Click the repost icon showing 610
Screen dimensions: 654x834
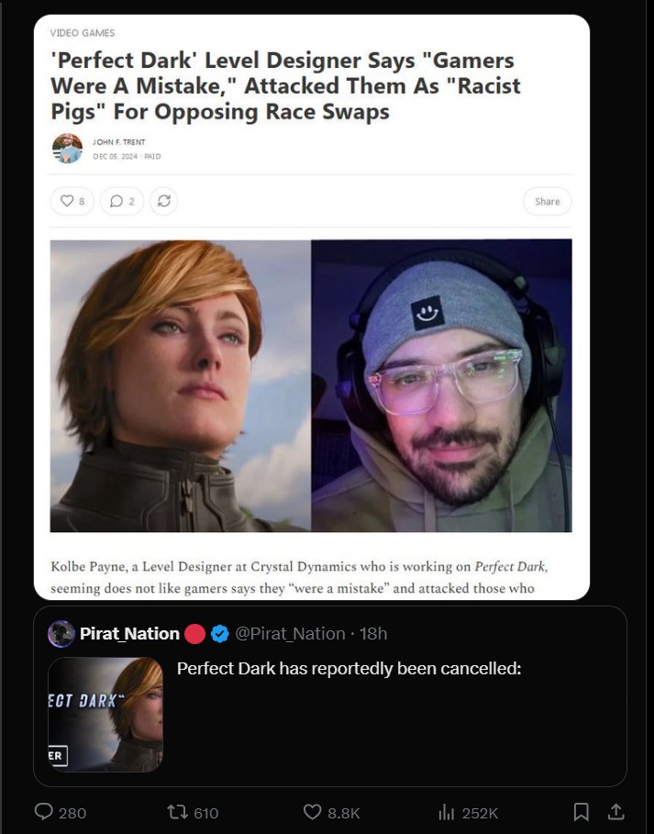(176, 812)
